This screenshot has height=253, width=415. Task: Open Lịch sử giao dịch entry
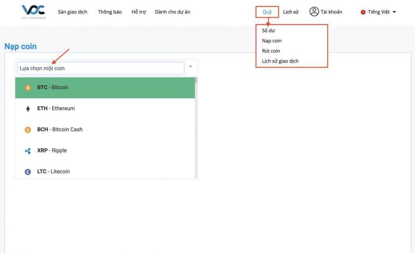click(x=280, y=61)
